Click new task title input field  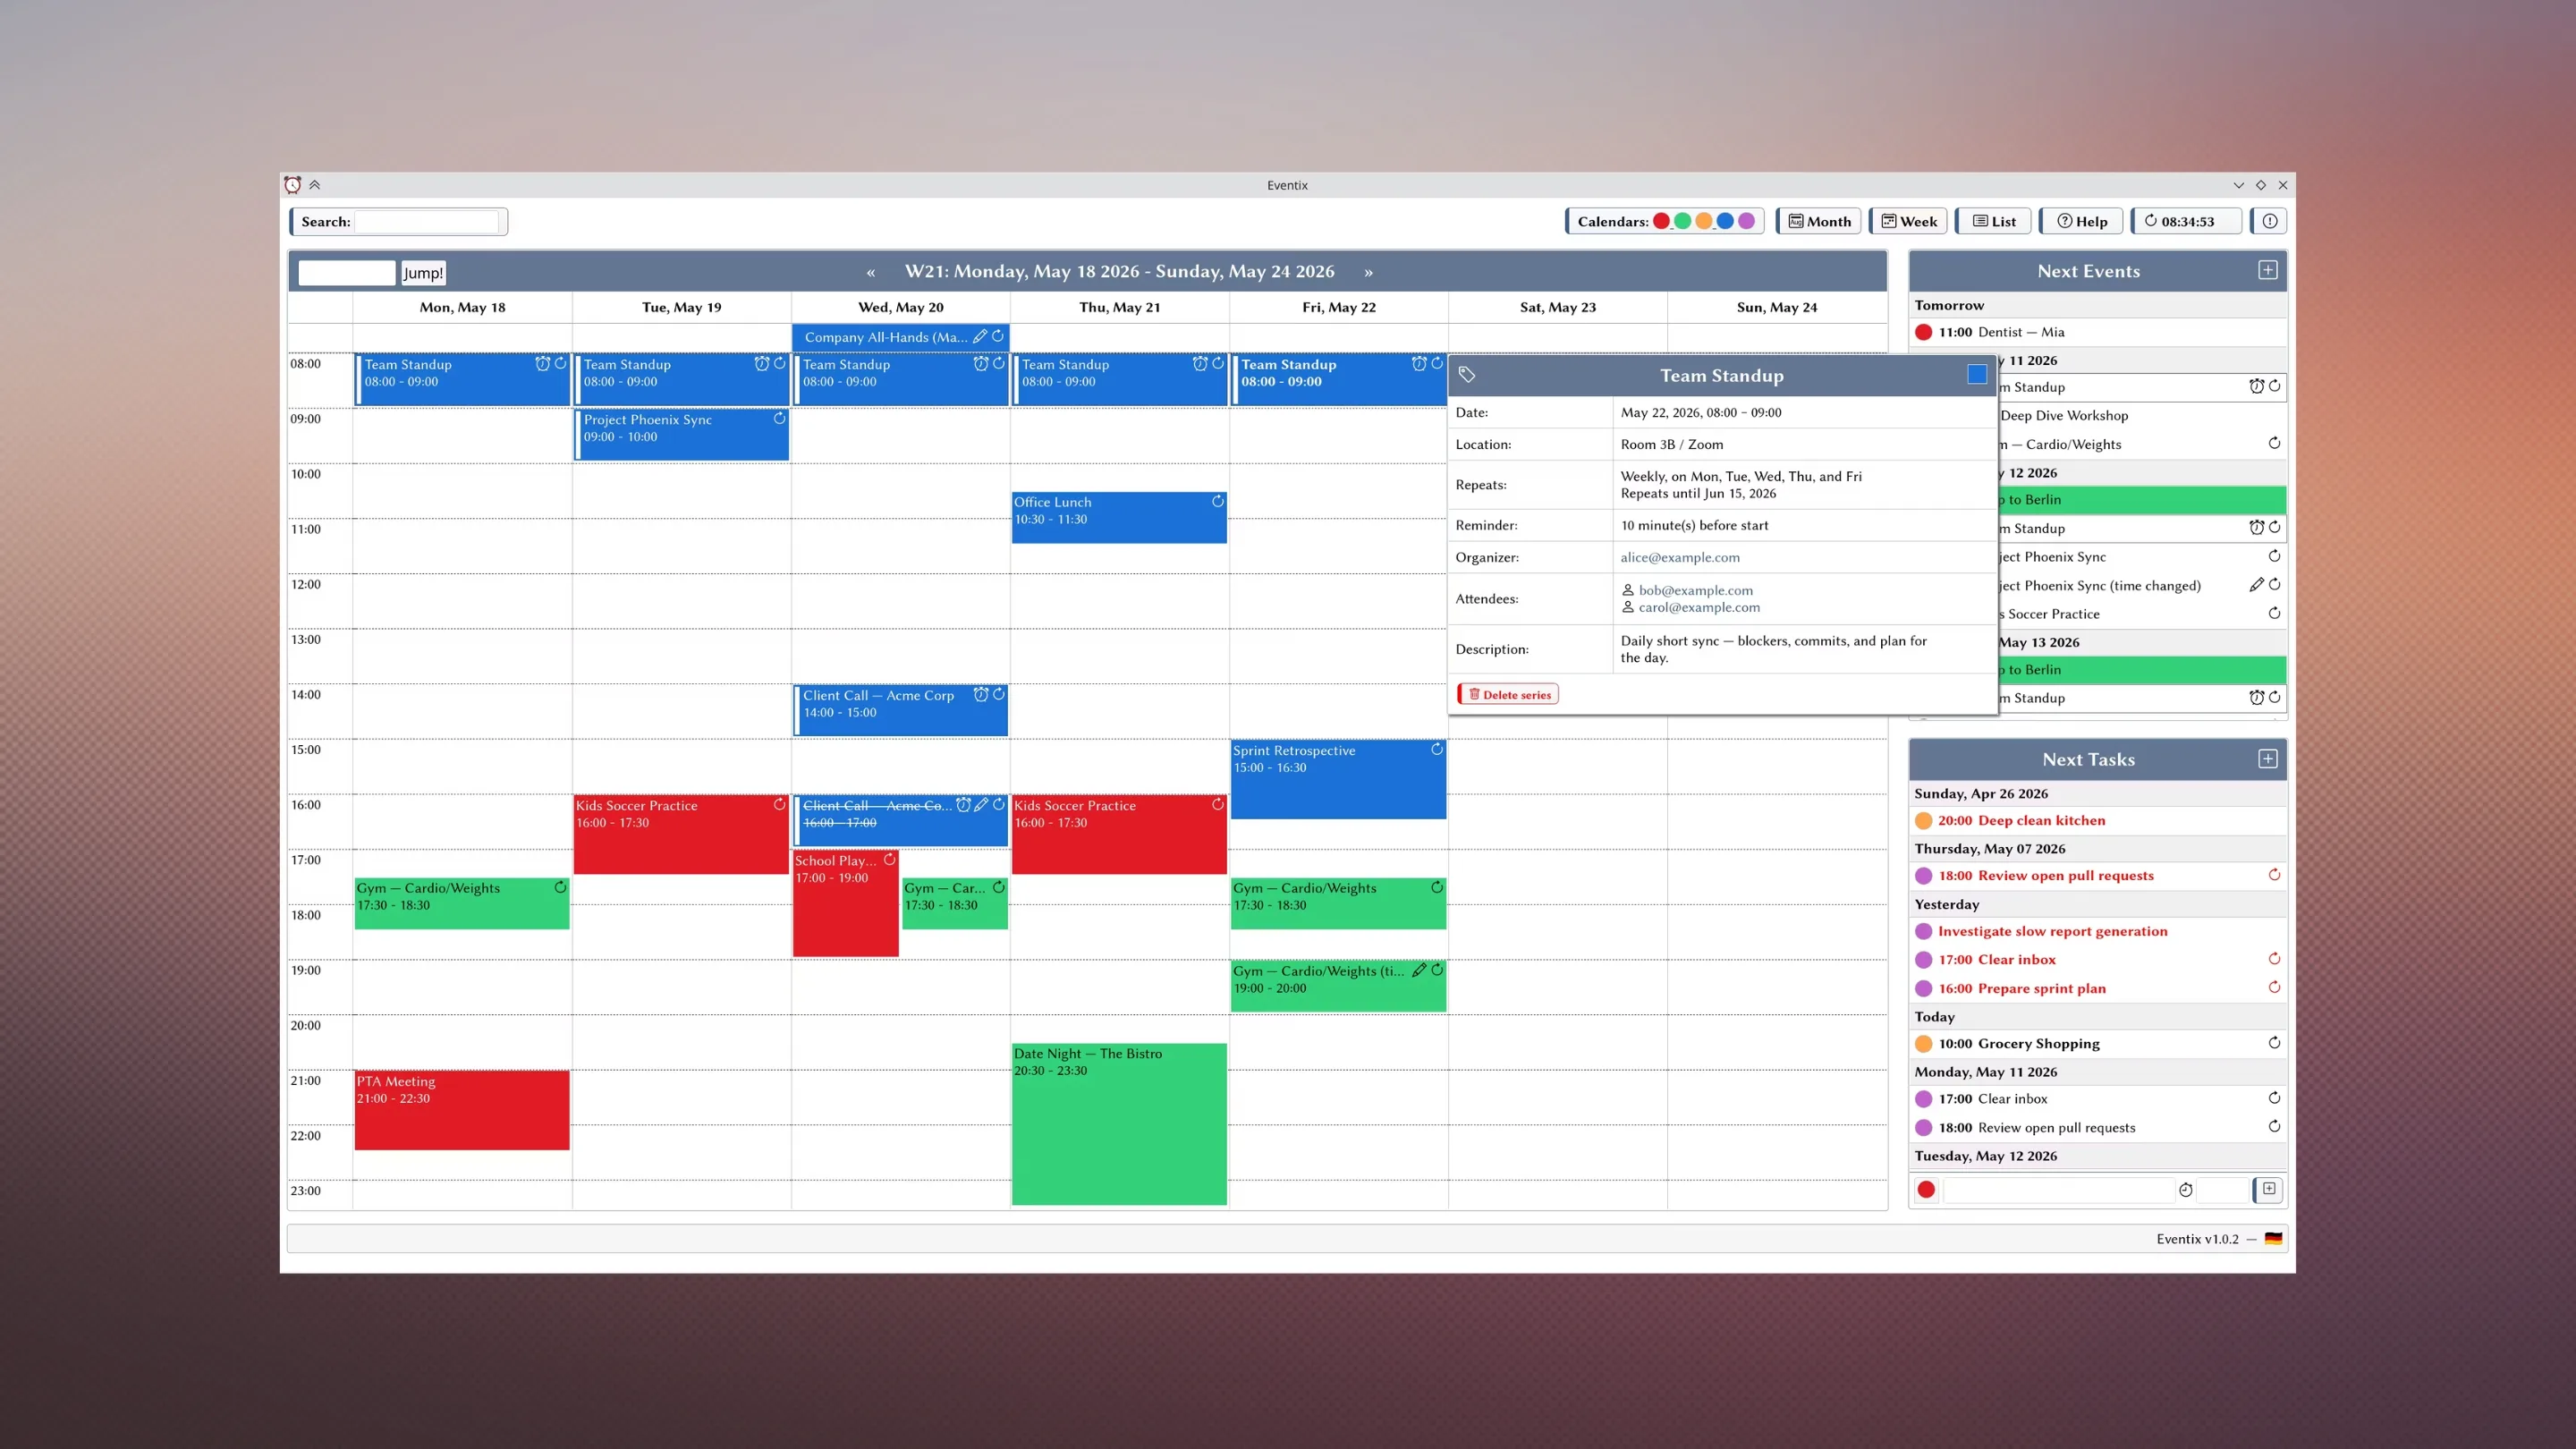click(2058, 1189)
